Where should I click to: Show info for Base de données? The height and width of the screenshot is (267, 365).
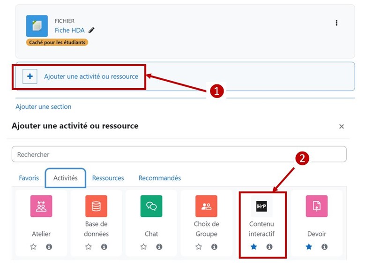click(104, 247)
